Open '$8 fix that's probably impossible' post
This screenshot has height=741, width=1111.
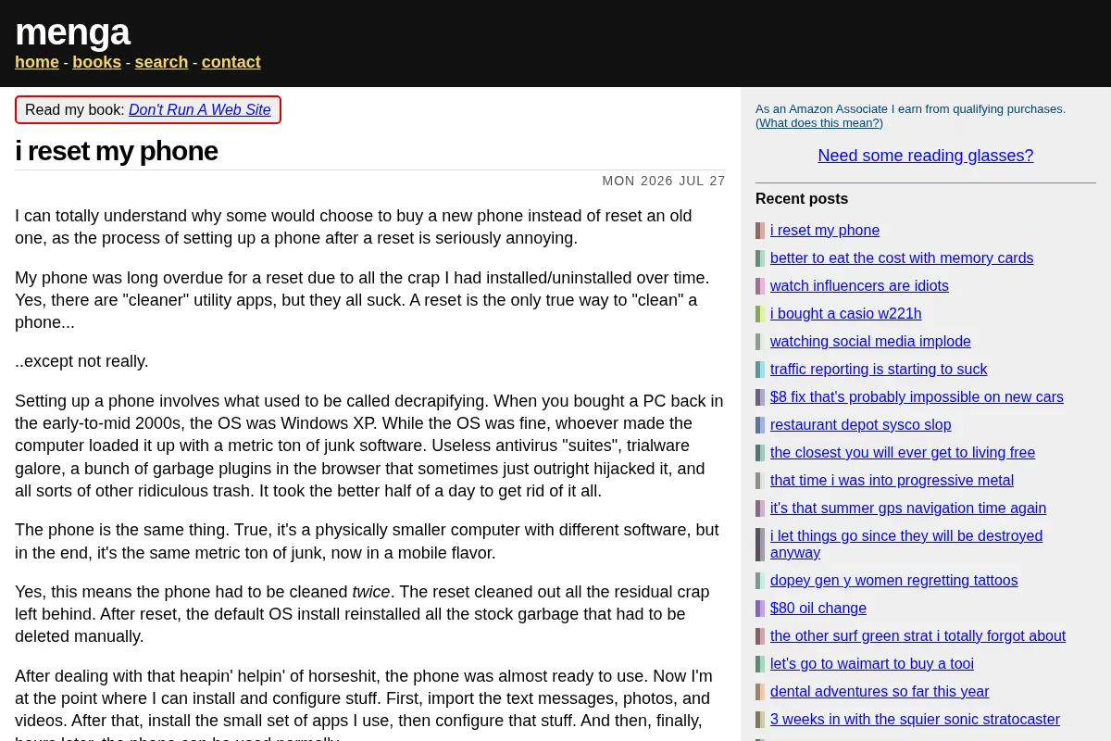(x=917, y=397)
